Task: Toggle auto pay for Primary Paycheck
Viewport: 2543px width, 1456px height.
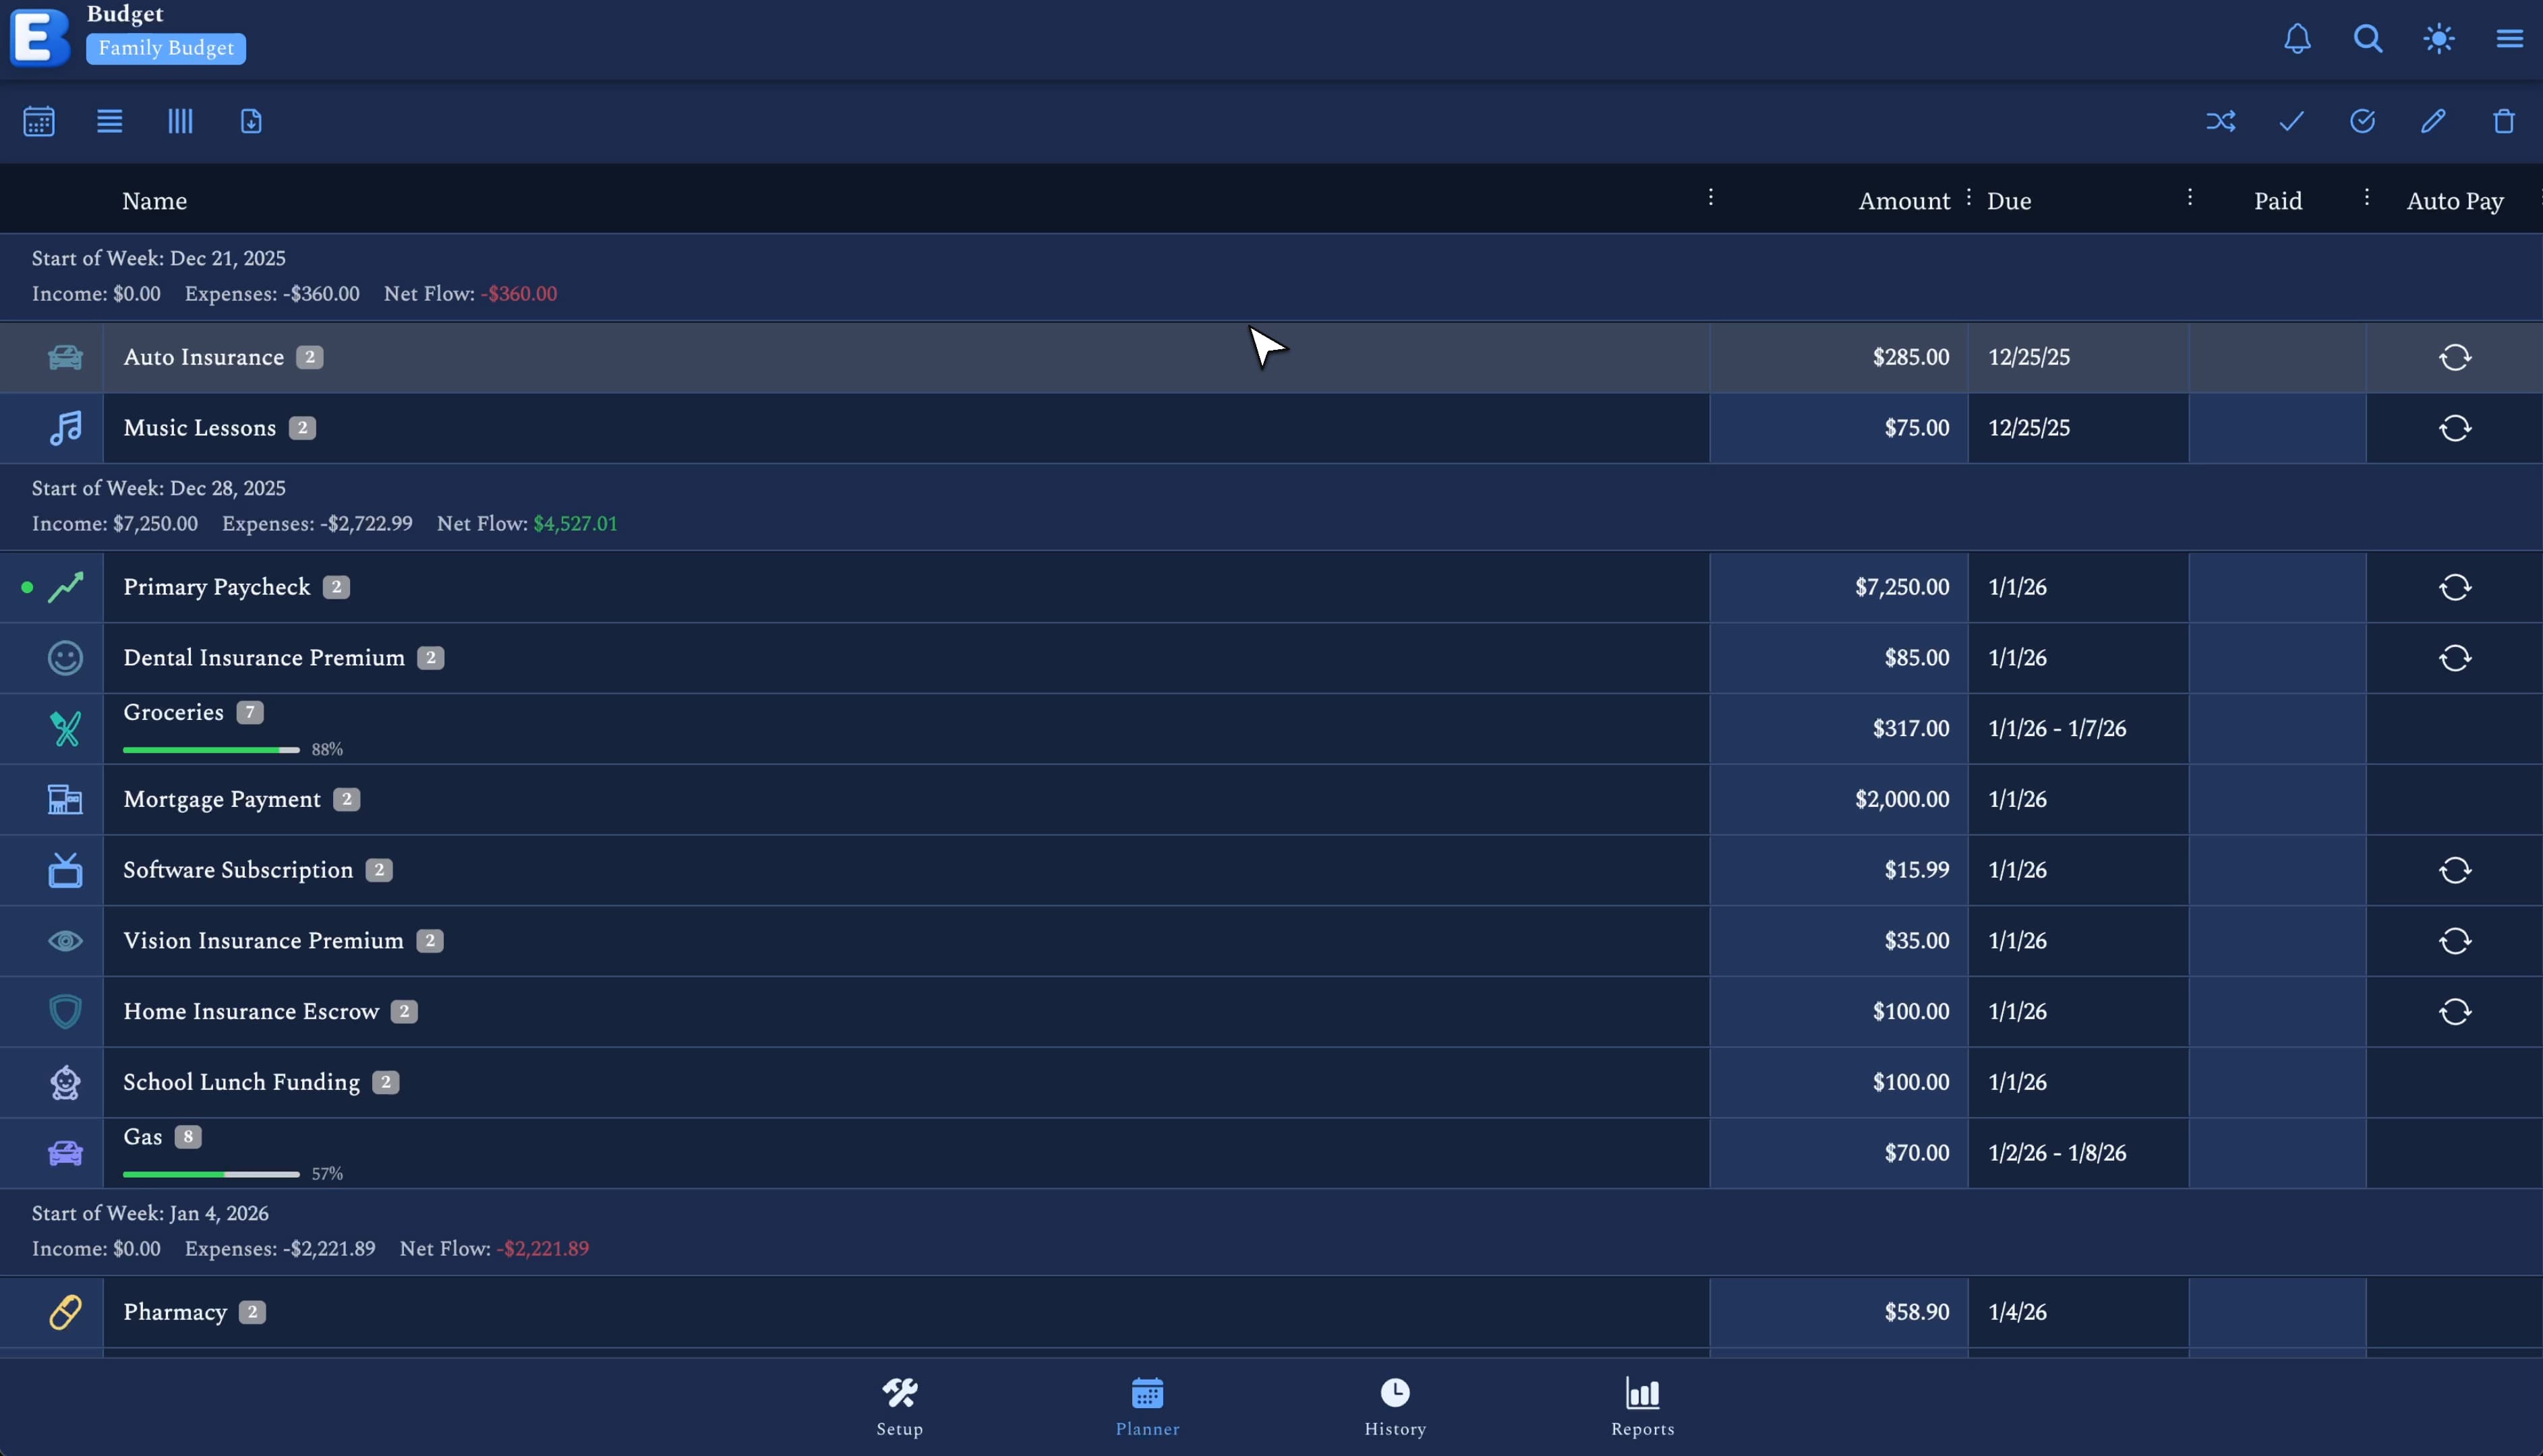Action: coord(2454,587)
